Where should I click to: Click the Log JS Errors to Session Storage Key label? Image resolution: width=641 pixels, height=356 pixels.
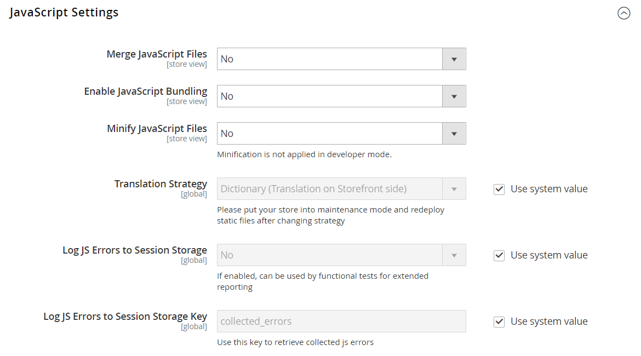click(125, 317)
